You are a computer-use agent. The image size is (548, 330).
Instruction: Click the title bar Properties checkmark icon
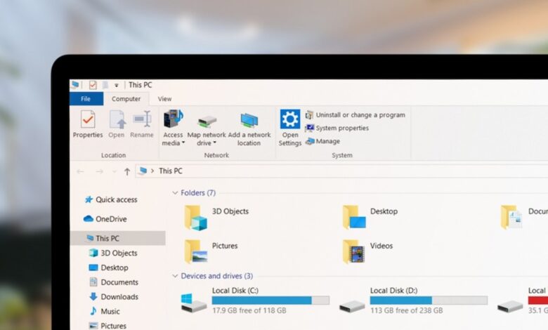coord(93,85)
